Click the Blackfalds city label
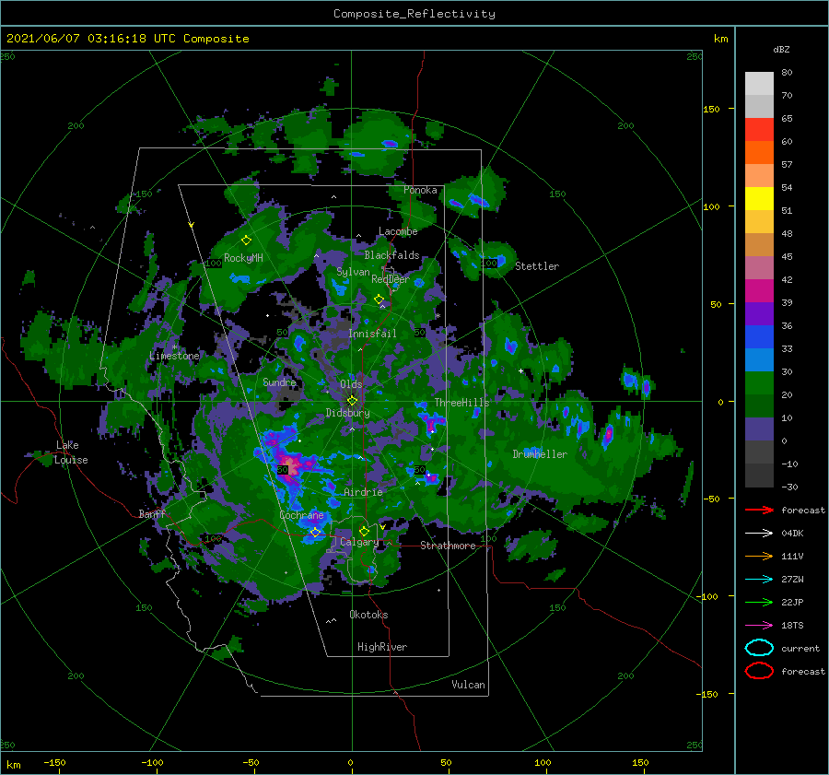This screenshot has height=775, width=829. coord(391,255)
